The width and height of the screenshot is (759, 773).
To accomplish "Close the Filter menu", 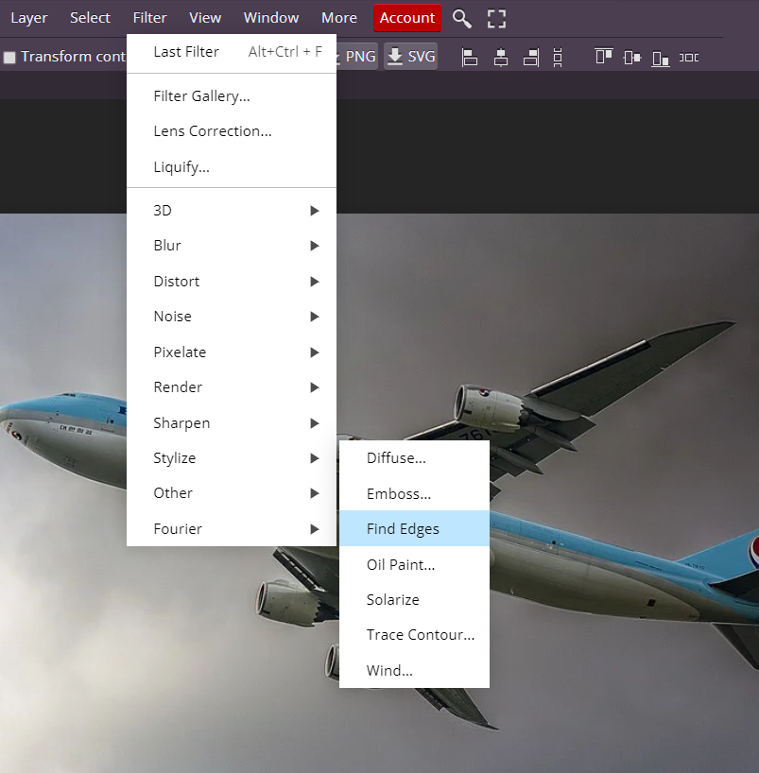I will pos(150,18).
